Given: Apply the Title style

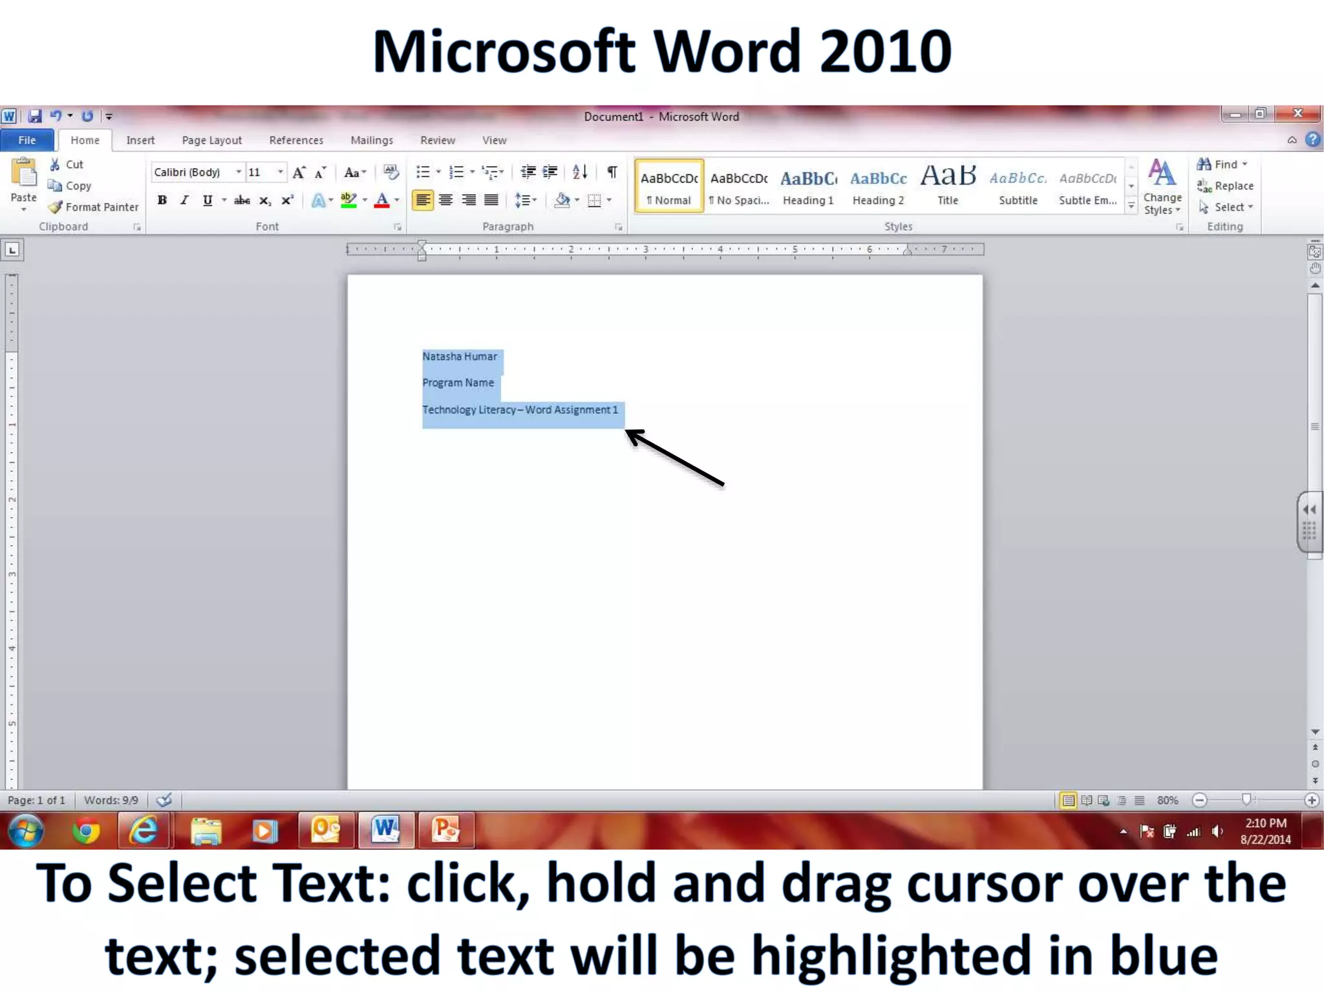Looking at the screenshot, I should point(948,186).
